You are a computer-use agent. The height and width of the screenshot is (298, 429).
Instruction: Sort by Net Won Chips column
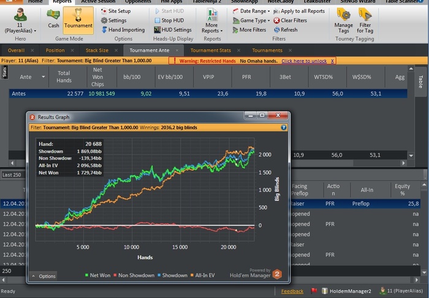pyautogui.click(x=97, y=77)
